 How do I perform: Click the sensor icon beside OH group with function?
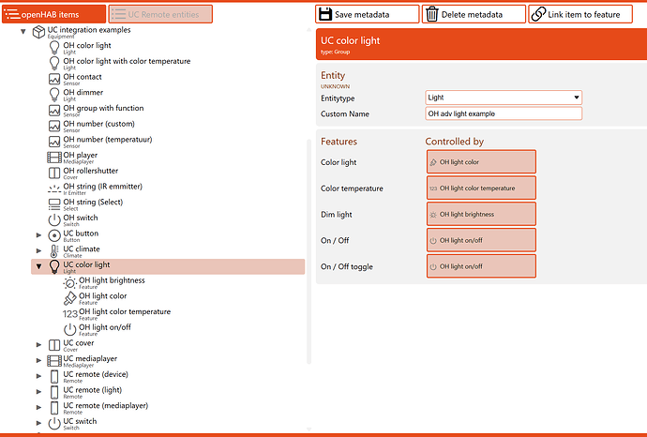[54, 110]
